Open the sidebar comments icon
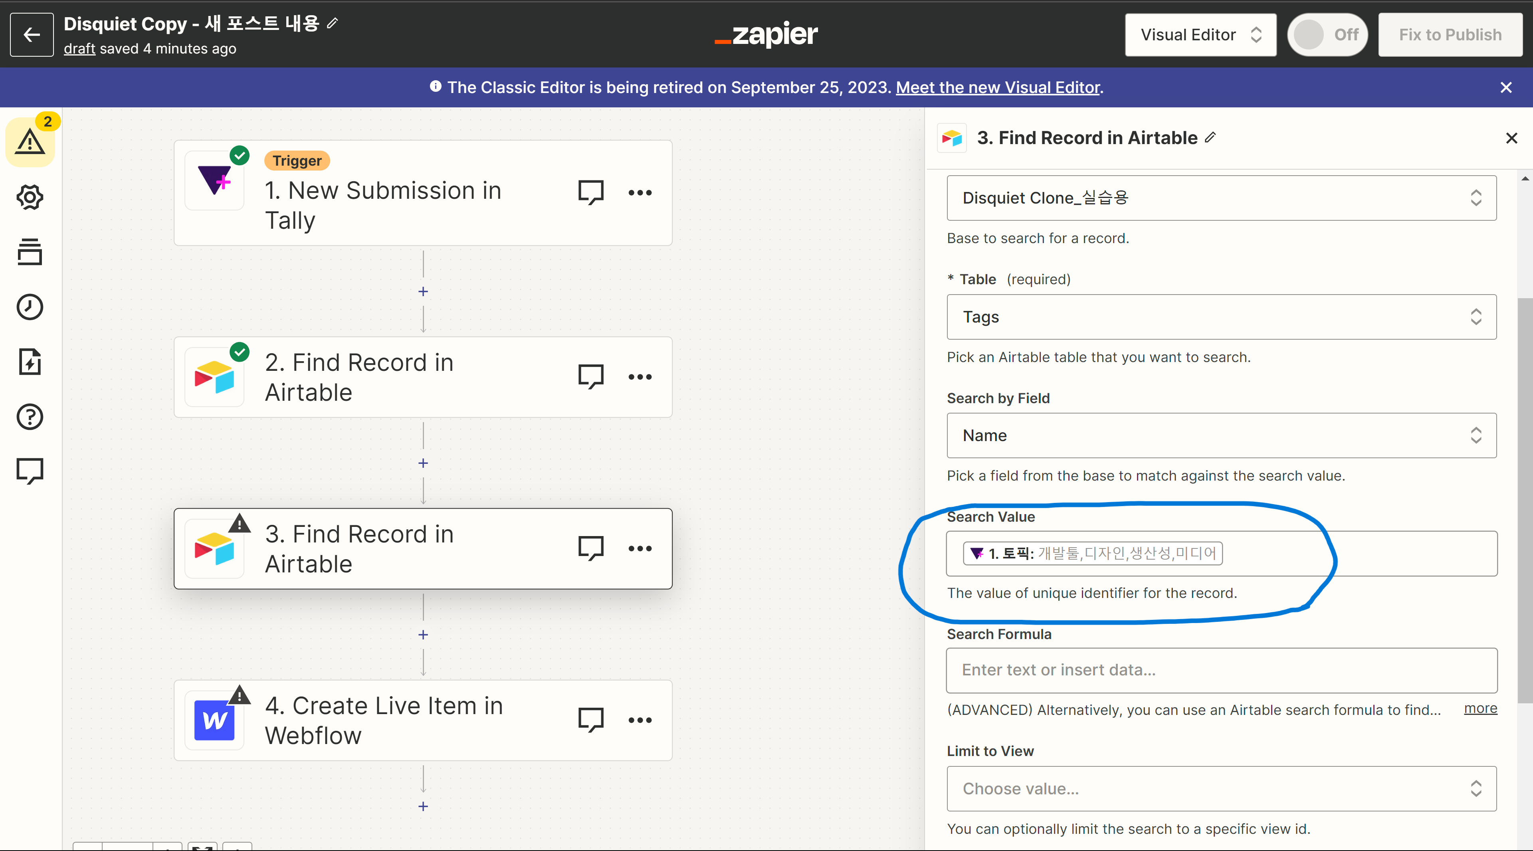The width and height of the screenshot is (1533, 851). pos(30,471)
